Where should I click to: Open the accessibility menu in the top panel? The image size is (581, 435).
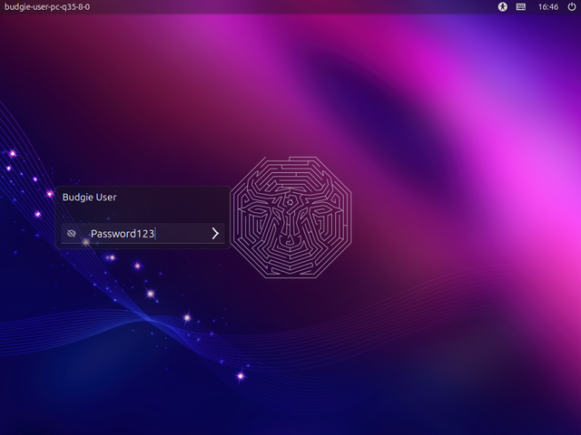pos(502,6)
